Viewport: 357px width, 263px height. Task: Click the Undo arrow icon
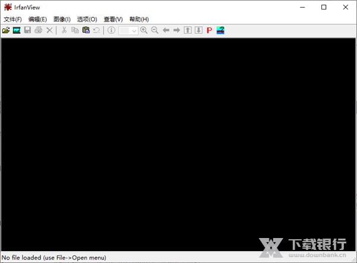(96, 30)
